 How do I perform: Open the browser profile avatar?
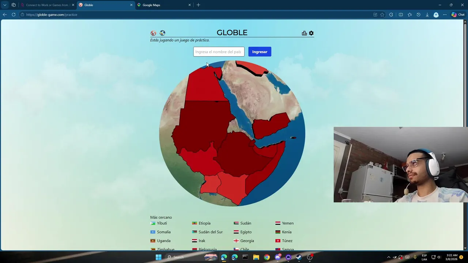(436, 15)
